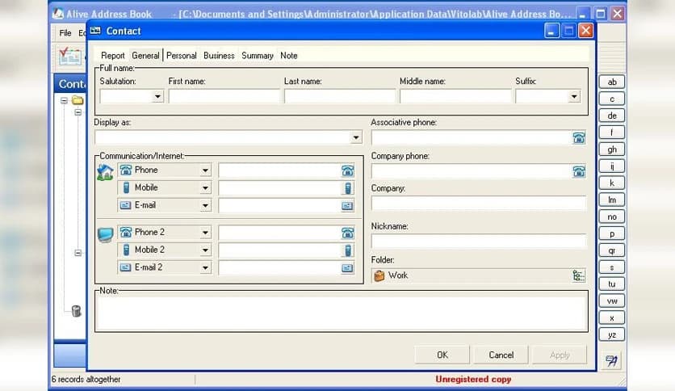Screen dimensions: 675x391
Task: Click the OK button
Action: tap(442, 355)
